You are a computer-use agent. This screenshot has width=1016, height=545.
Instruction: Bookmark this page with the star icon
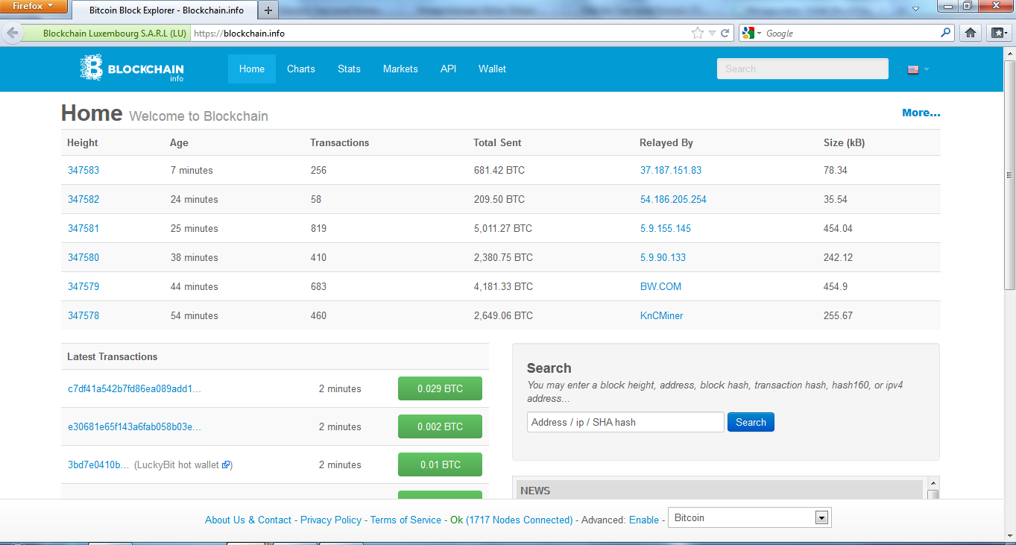click(698, 33)
